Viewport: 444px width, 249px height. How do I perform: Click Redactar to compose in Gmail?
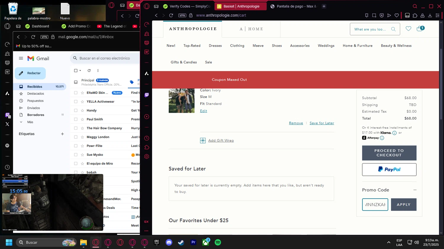pyautogui.click(x=30, y=73)
